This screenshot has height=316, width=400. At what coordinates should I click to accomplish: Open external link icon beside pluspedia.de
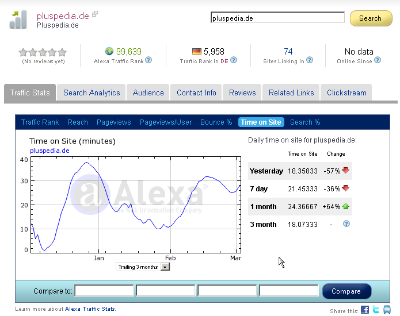95,14
